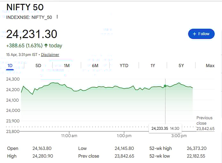Select the YTD chart tab
This screenshot has width=222, height=163.
pos(124,66)
